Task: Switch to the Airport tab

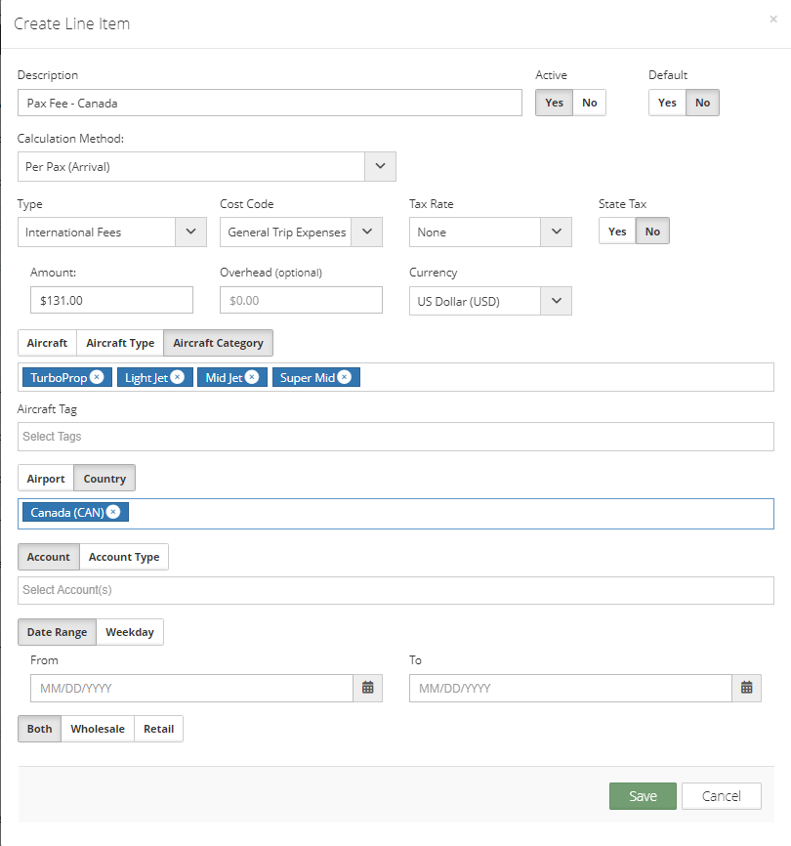Action: coord(46,479)
